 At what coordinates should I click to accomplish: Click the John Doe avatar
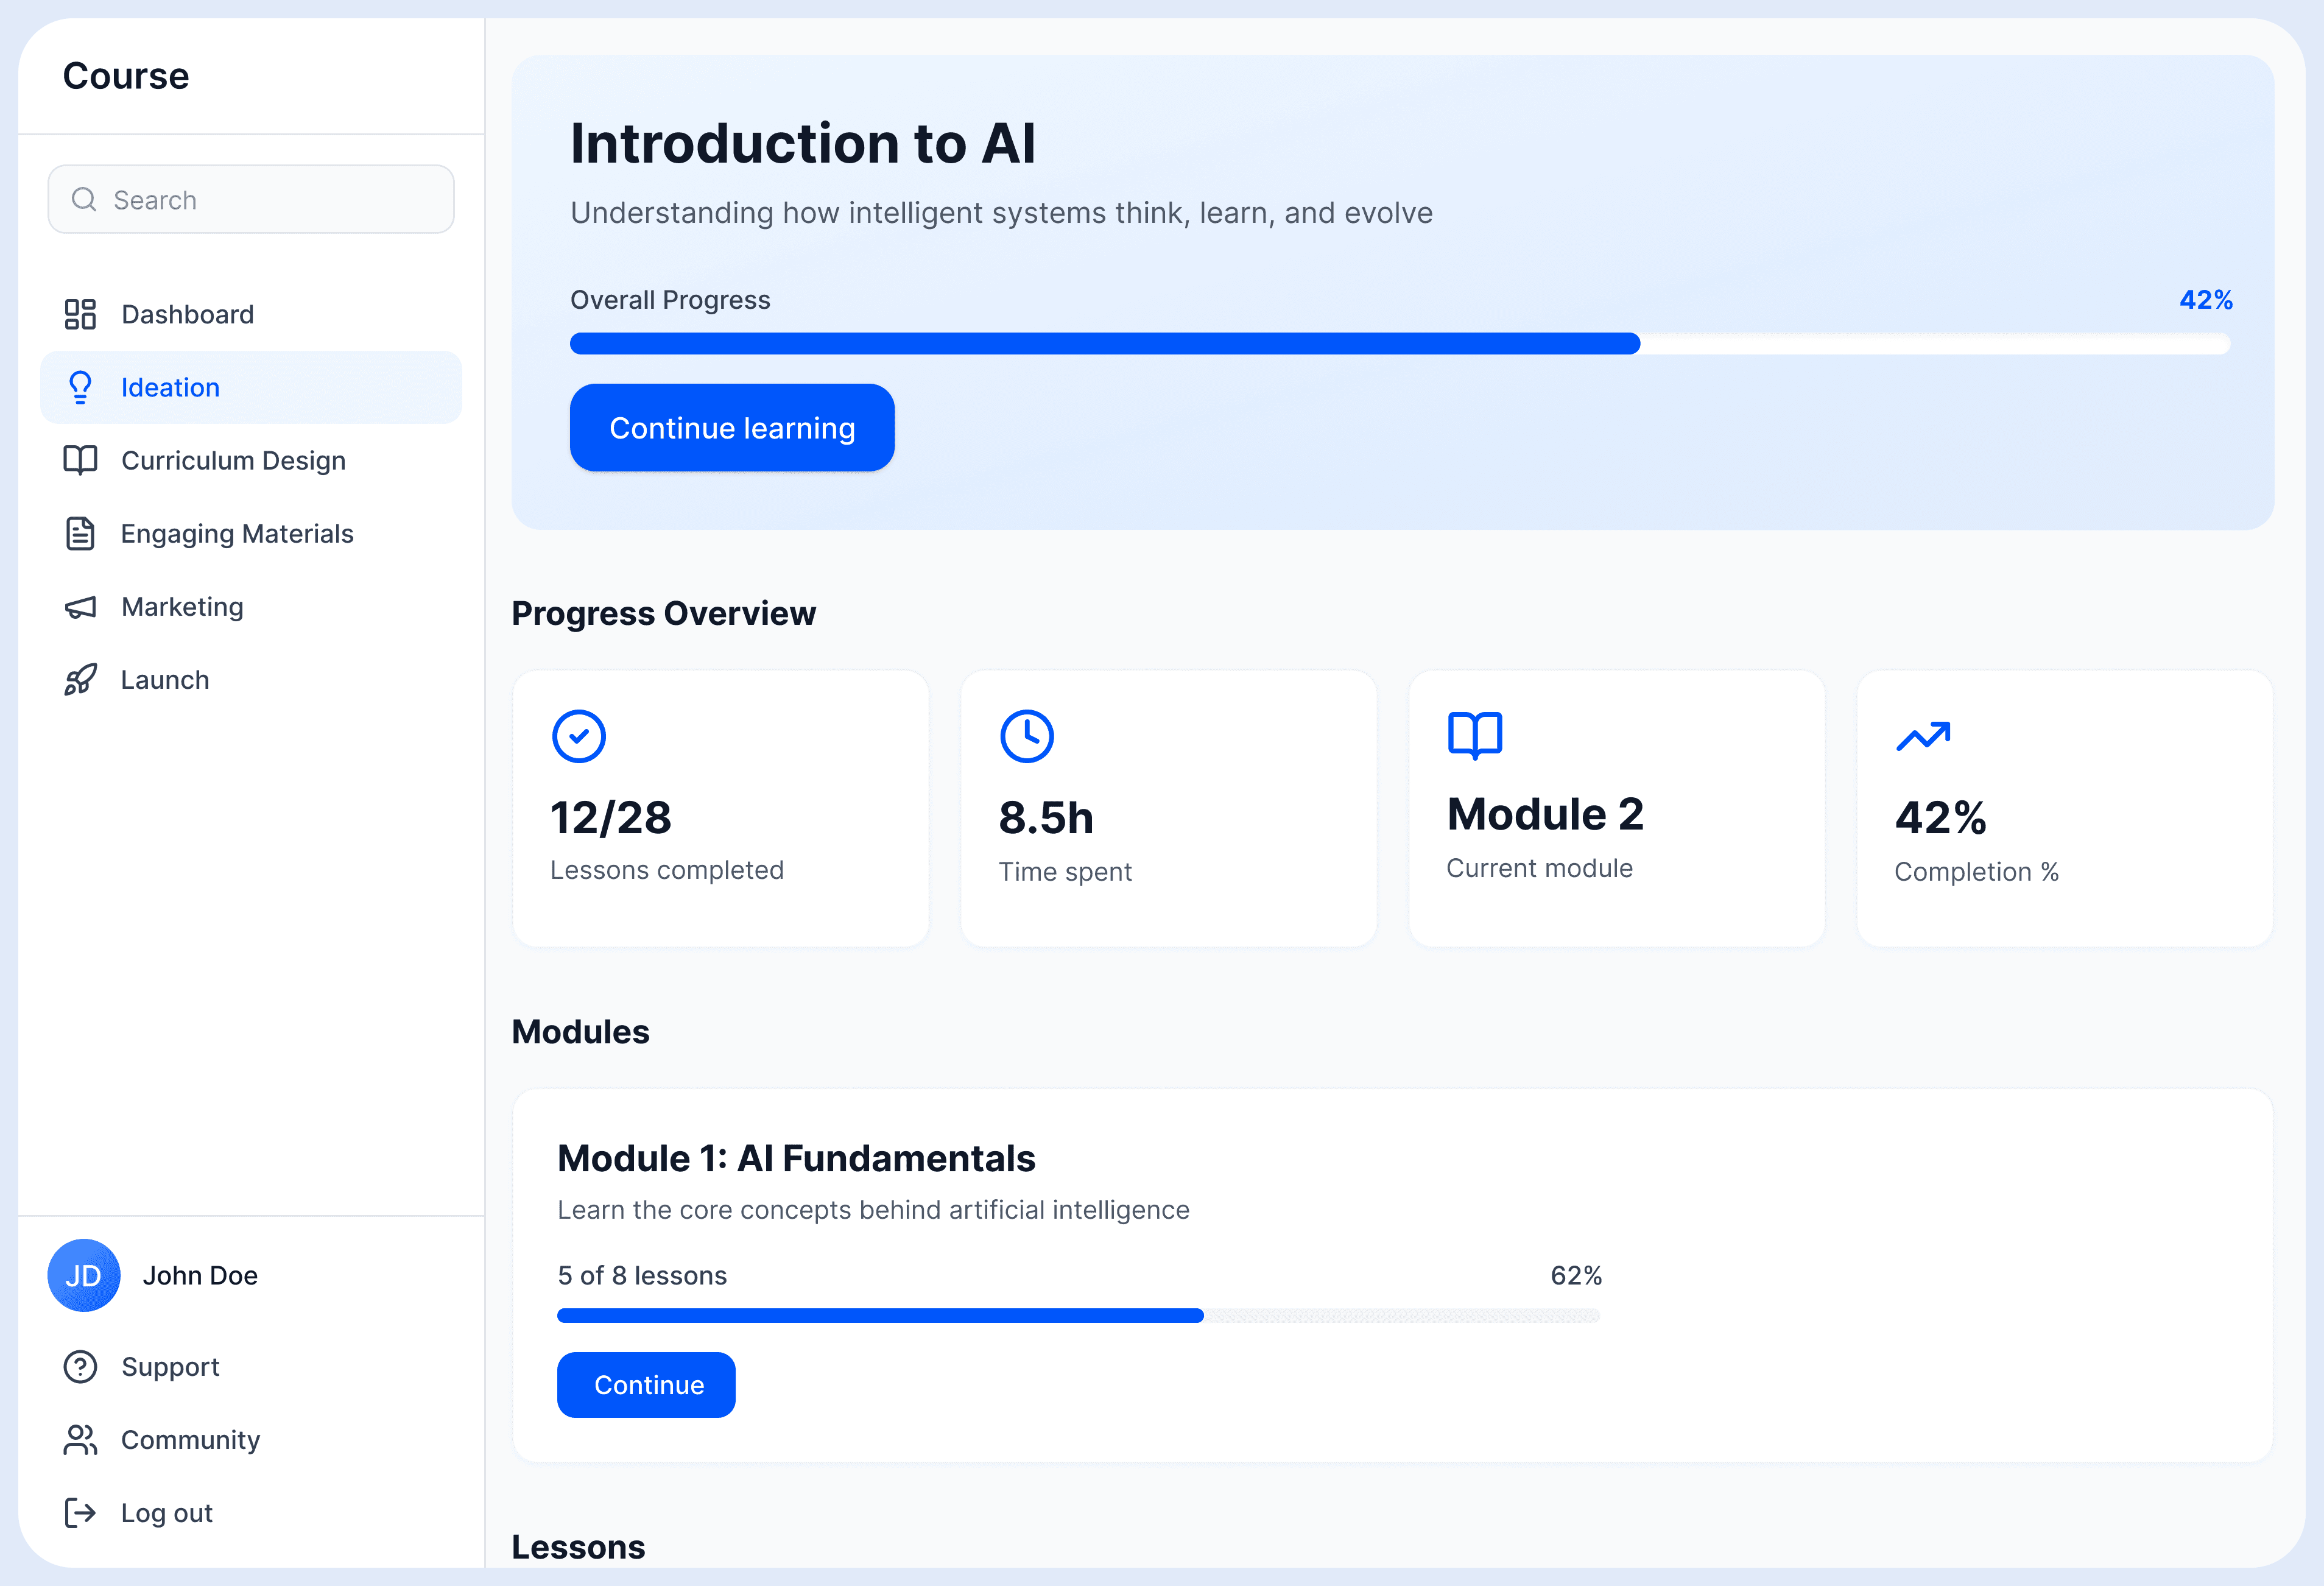pyautogui.click(x=84, y=1275)
